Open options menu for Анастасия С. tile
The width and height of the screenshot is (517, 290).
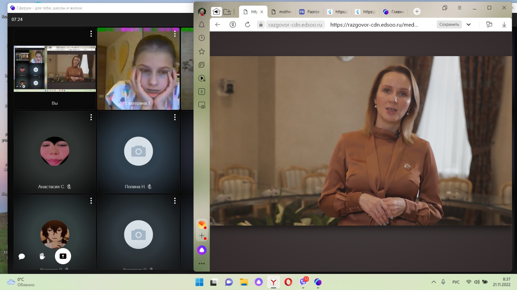pos(91,117)
